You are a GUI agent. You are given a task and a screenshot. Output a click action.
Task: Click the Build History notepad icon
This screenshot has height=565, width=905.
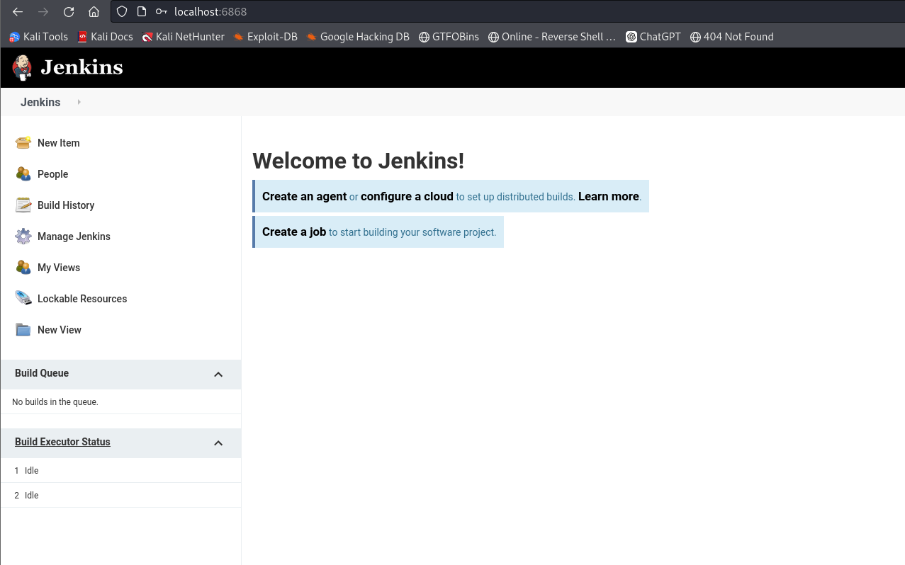pos(23,205)
